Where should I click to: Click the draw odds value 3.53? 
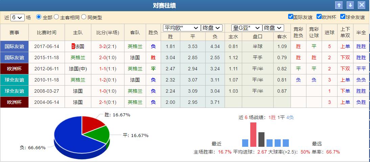click(x=192, y=46)
